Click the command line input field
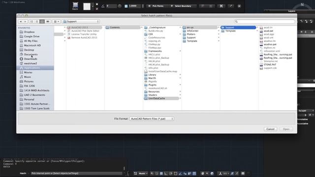 pyautogui.click(x=76, y=174)
